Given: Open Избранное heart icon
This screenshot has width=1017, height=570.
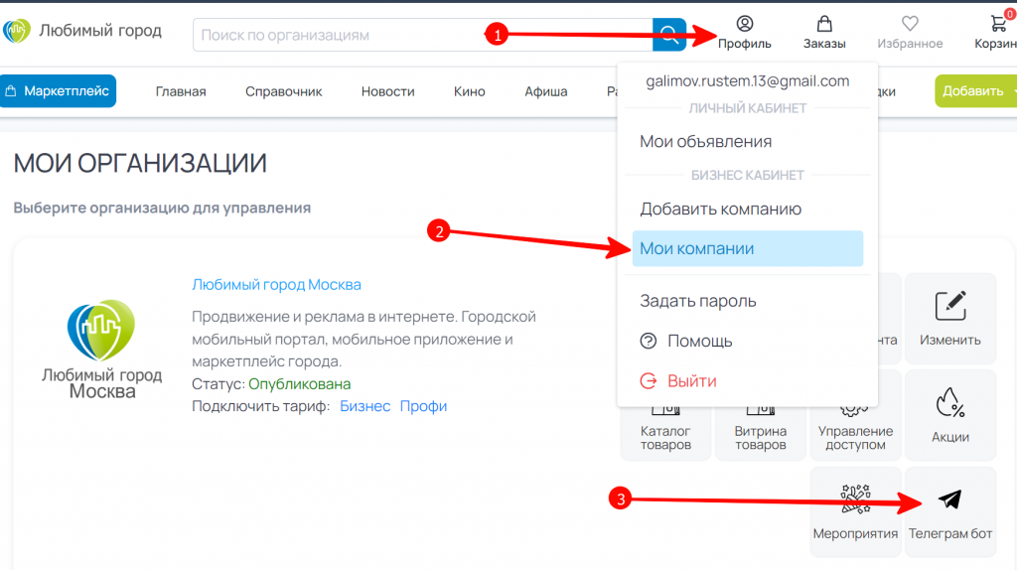Looking at the screenshot, I should coord(910,24).
